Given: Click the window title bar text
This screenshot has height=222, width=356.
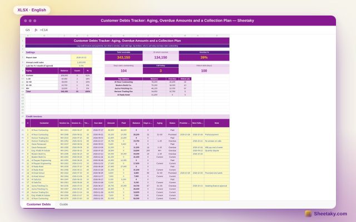Looking at the screenshot, I should point(177,21).
